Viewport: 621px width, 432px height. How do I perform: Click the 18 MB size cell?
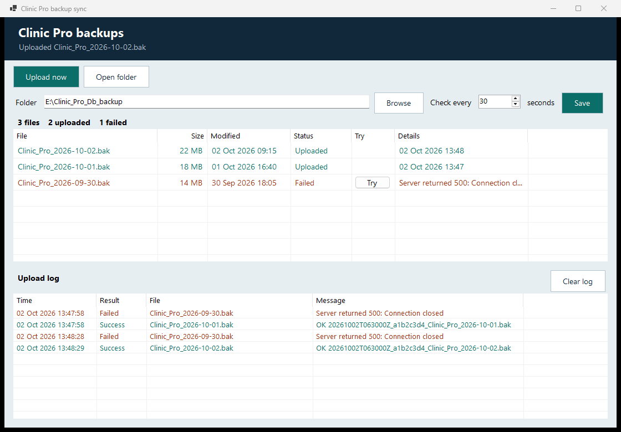coord(191,167)
